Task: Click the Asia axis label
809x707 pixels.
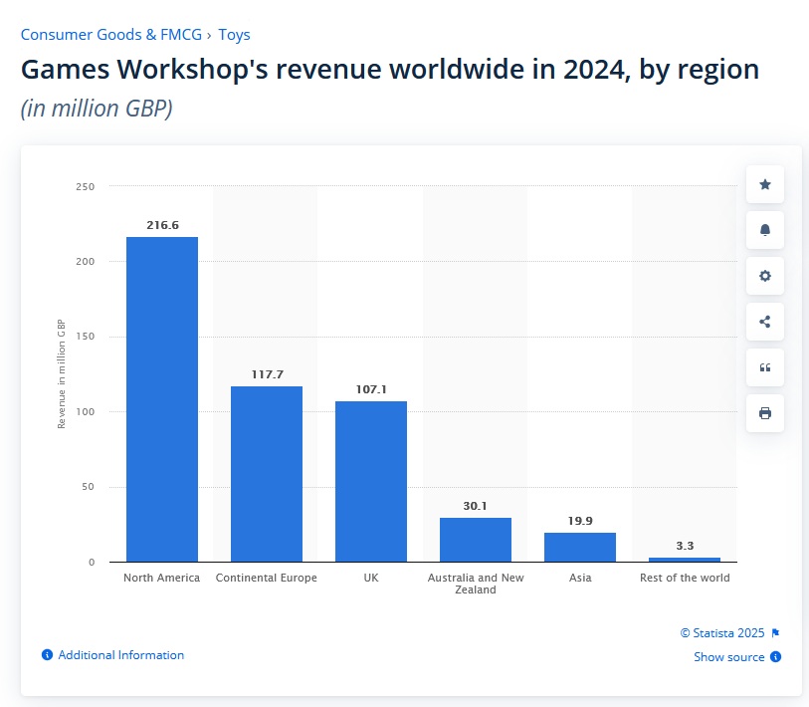Action: [x=580, y=578]
